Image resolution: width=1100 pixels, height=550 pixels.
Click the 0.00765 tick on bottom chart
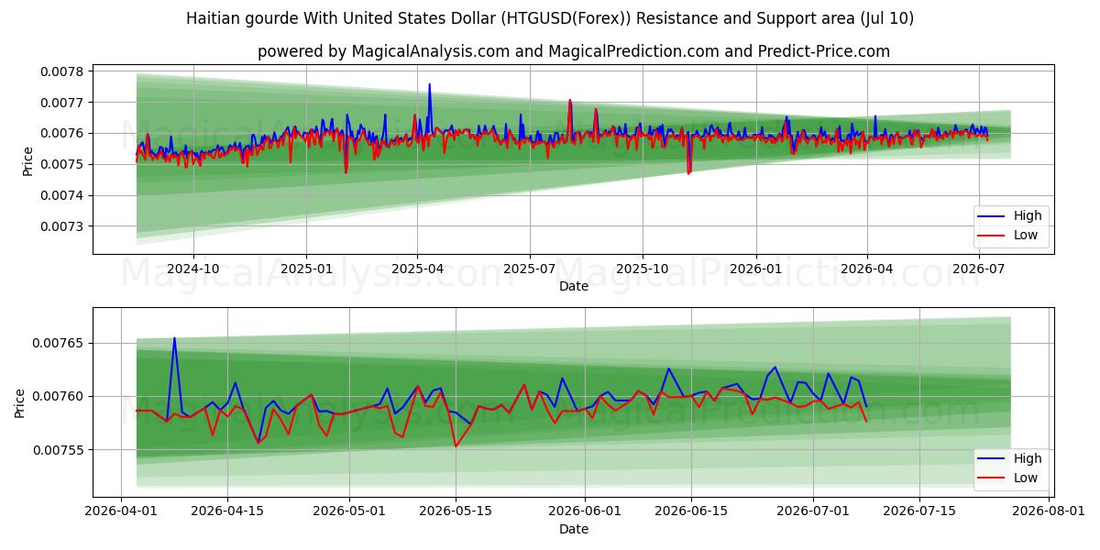[59, 344]
